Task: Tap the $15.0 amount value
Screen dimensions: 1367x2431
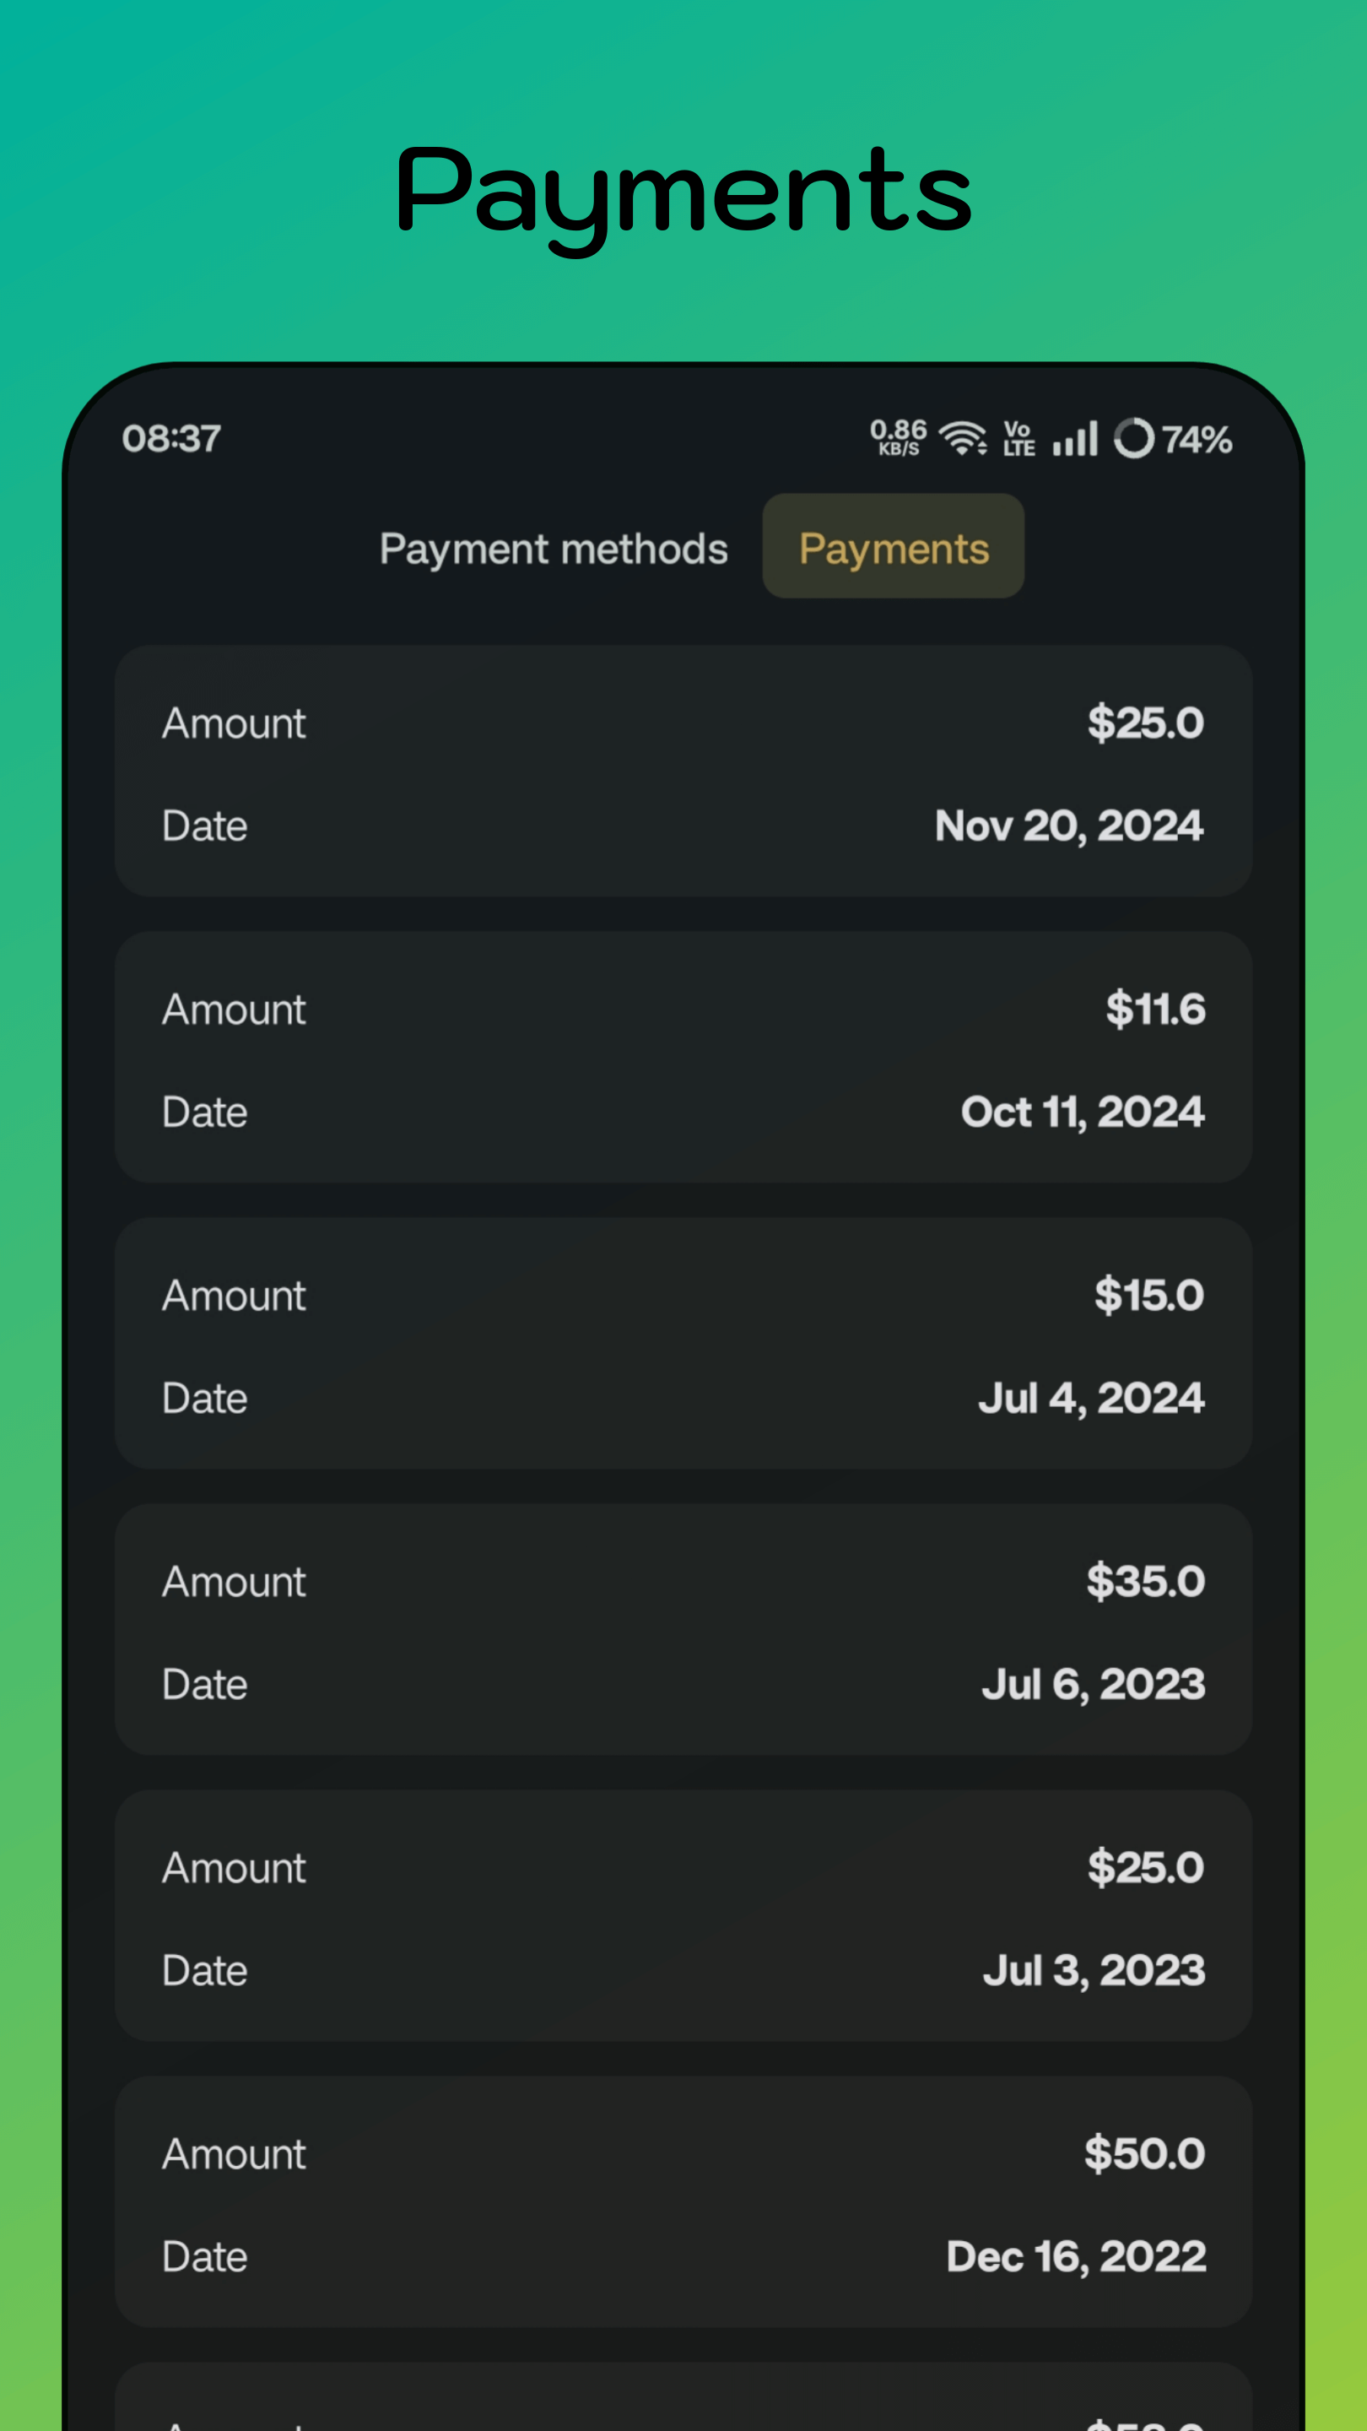Action: [x=1149, y=1295]
